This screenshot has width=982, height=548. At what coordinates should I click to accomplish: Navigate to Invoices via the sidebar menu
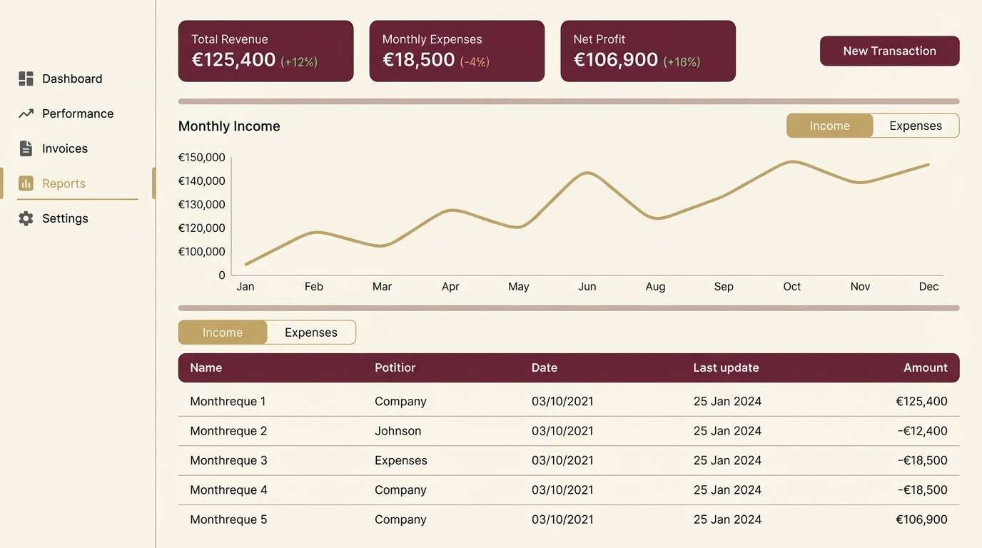tap(64, 148)
